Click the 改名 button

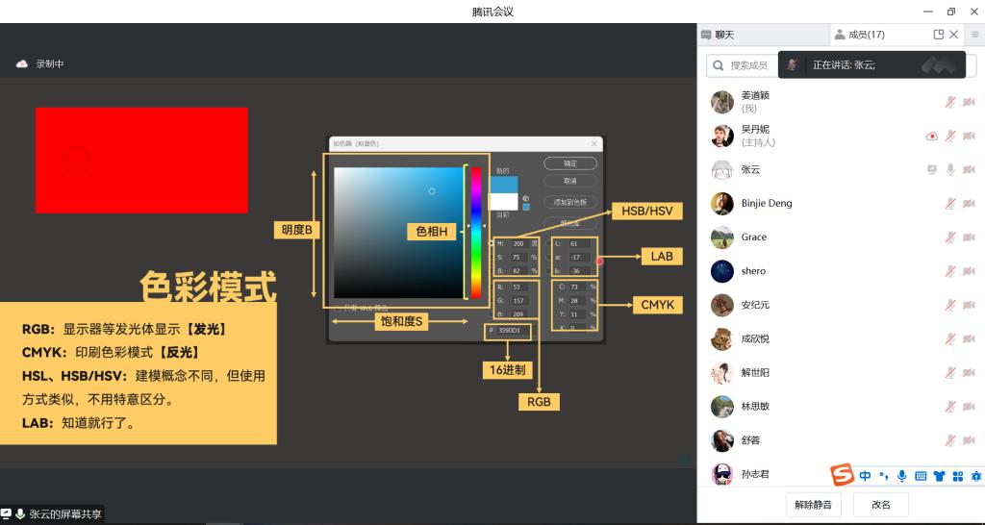click(881, 505)
